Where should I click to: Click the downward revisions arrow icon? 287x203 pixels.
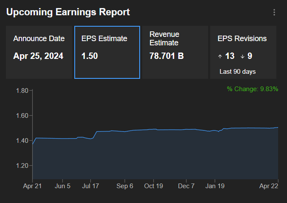coord(242,56)
